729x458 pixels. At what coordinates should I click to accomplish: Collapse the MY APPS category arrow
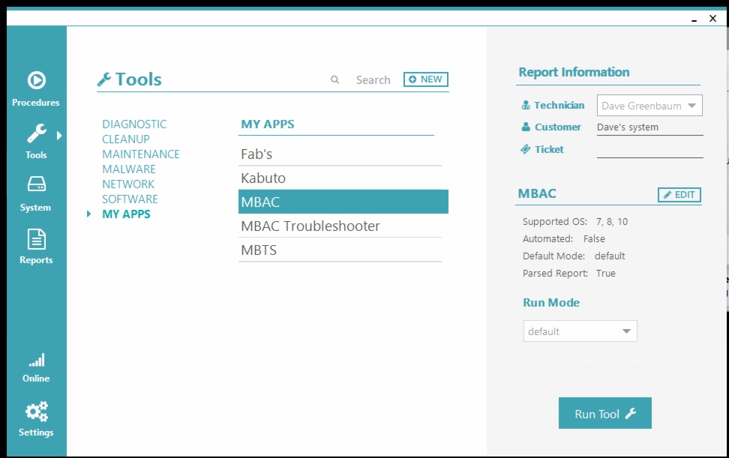89,214
